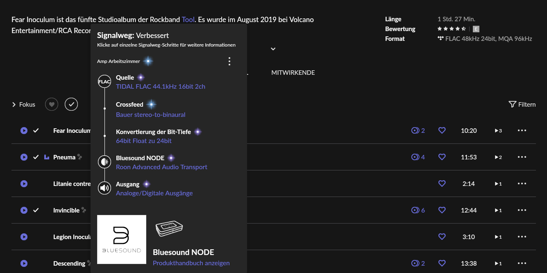Click the FLAC source icon in signal path
The image size is (547, 273).
[104, 82]
